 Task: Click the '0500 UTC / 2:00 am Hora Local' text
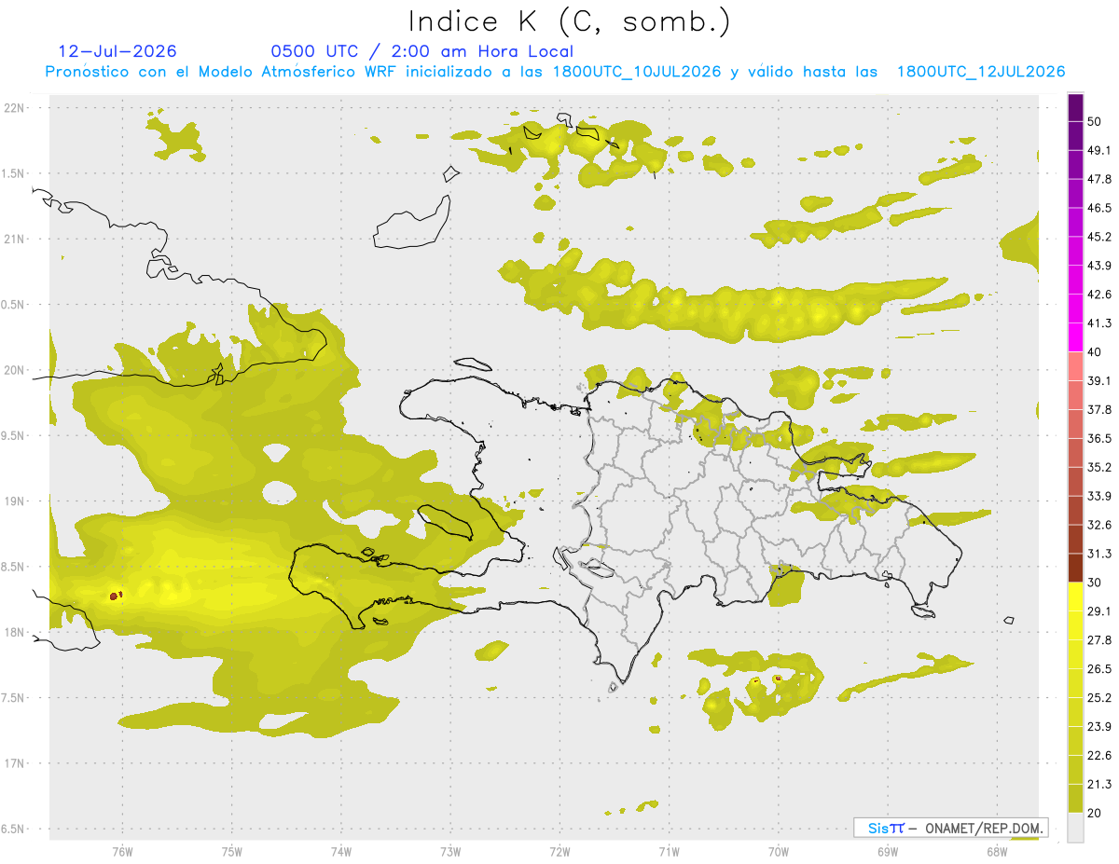tap(422, 51)
